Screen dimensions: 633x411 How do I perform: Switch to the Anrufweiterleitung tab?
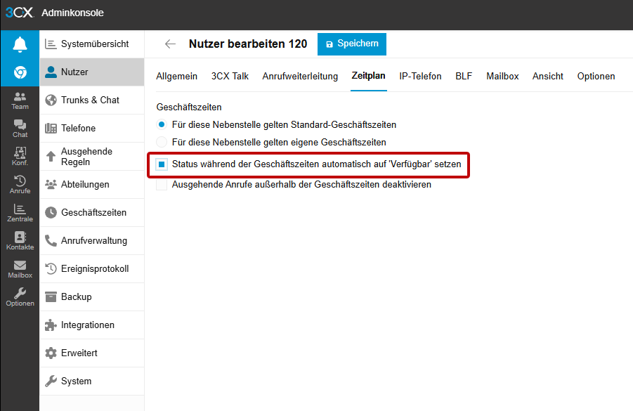[x=300, y=77]
